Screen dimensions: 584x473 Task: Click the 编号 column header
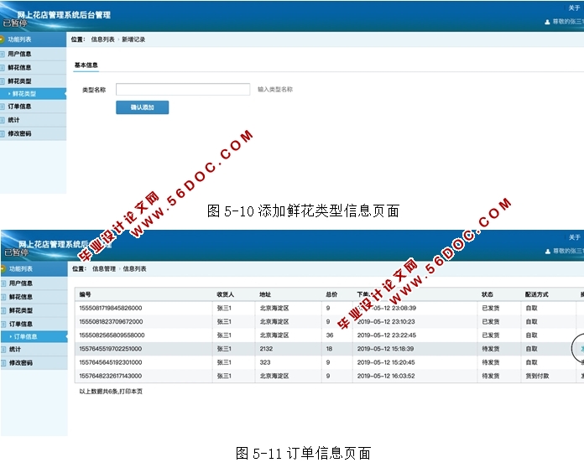(x=85, y=294)
